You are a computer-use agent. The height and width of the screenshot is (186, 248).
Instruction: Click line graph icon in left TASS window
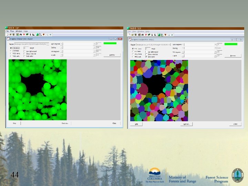pos(41,34)
